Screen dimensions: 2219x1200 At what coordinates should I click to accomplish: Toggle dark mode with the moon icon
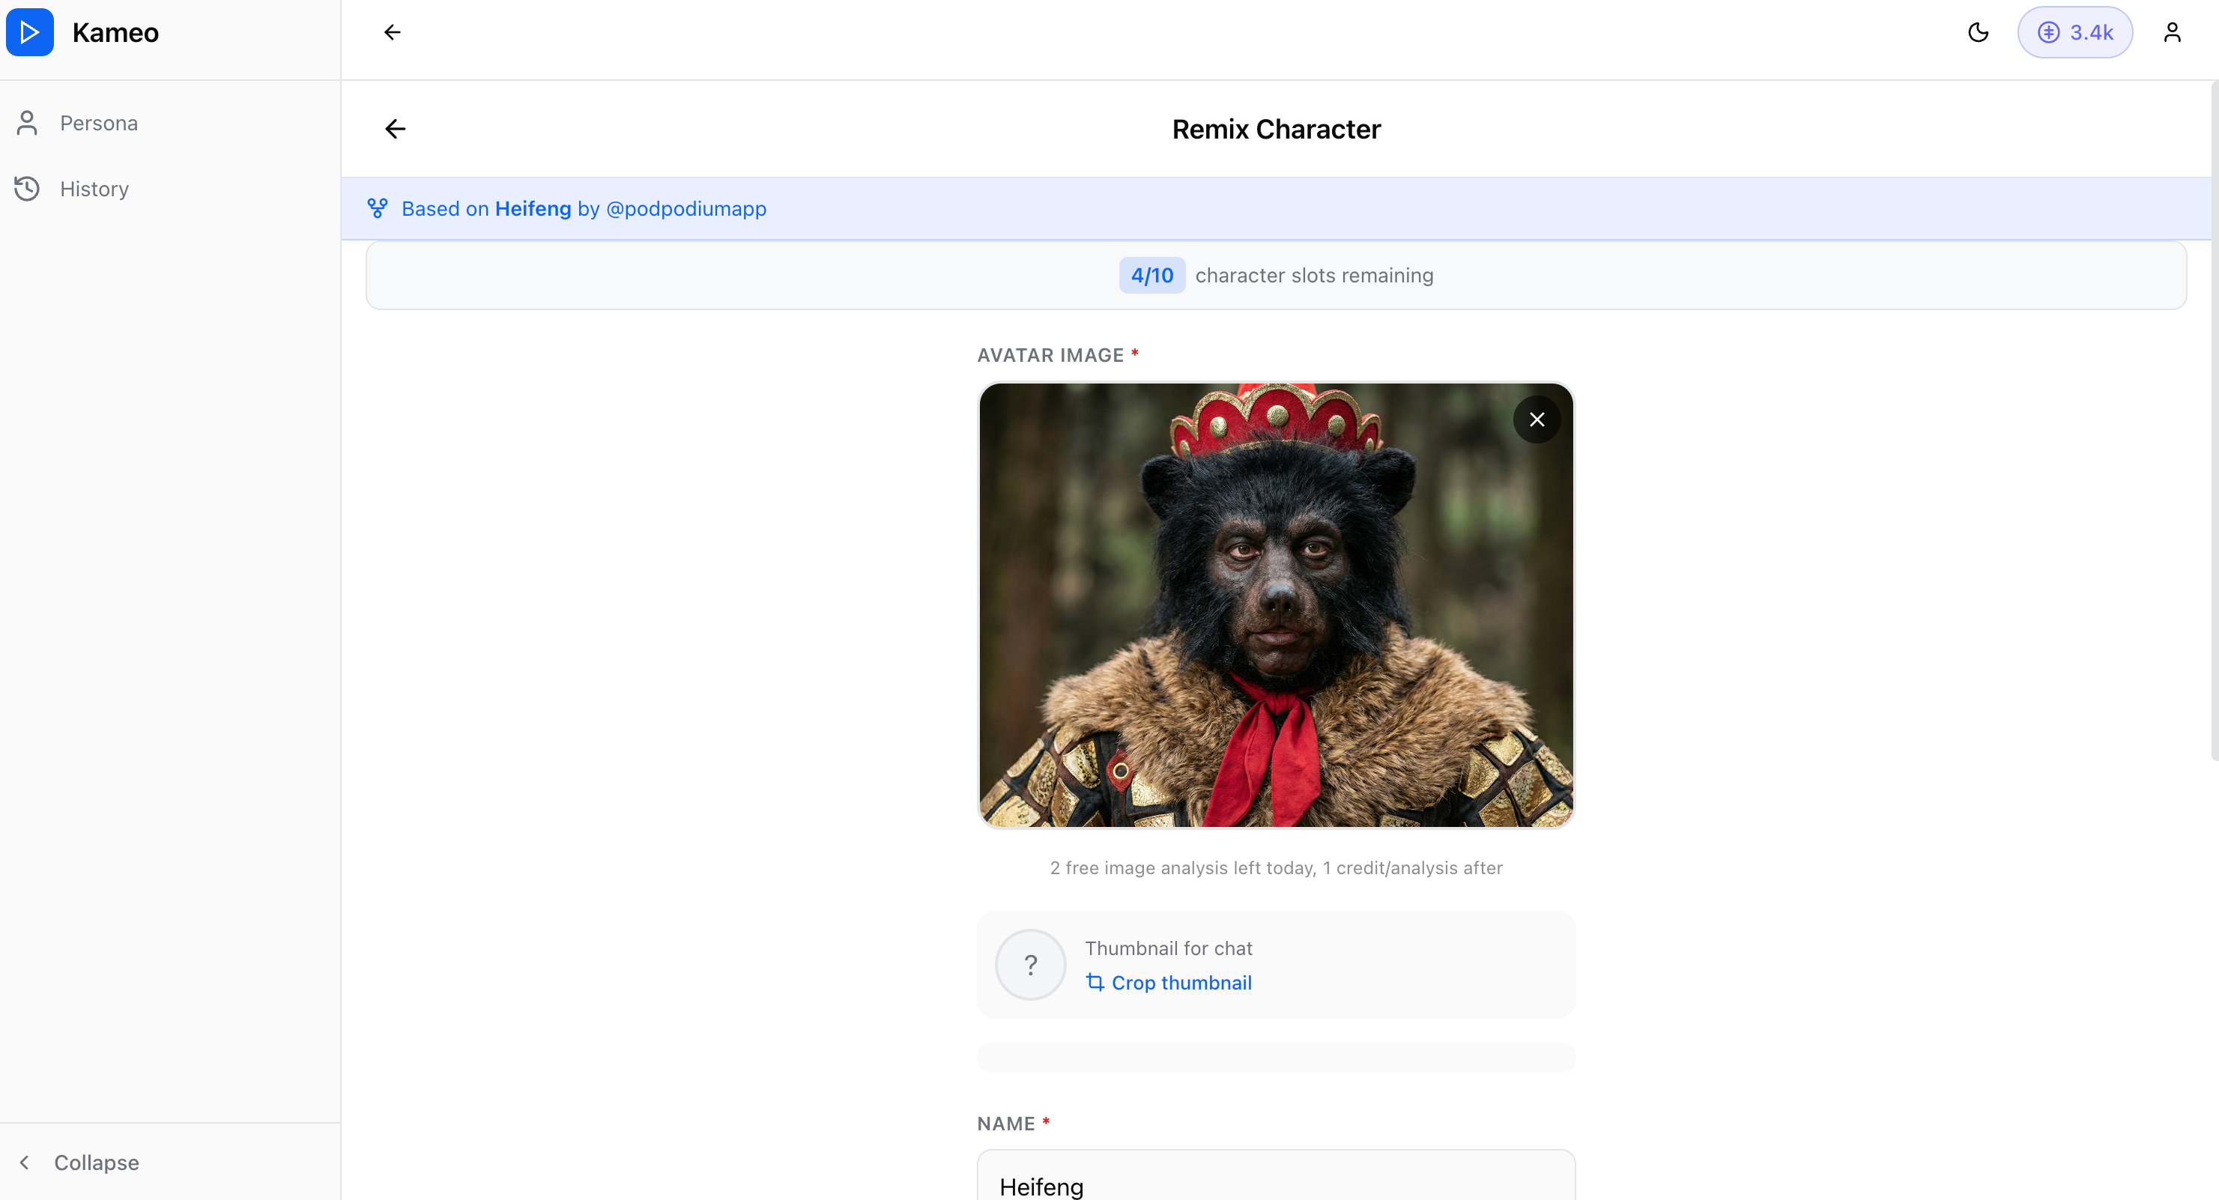click(1979, 32)
